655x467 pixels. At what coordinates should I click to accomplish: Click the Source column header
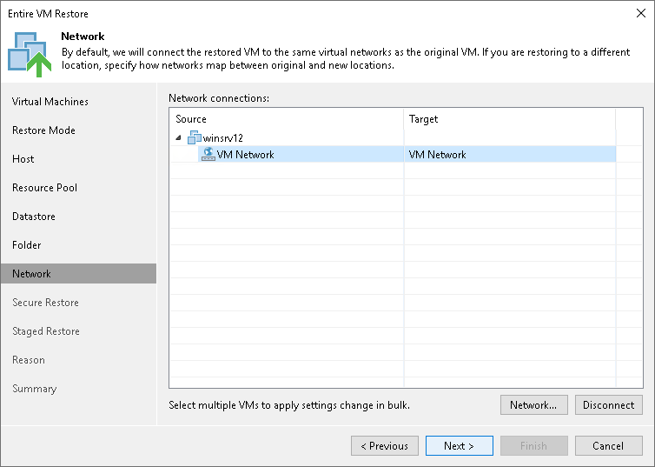point(287,119)
